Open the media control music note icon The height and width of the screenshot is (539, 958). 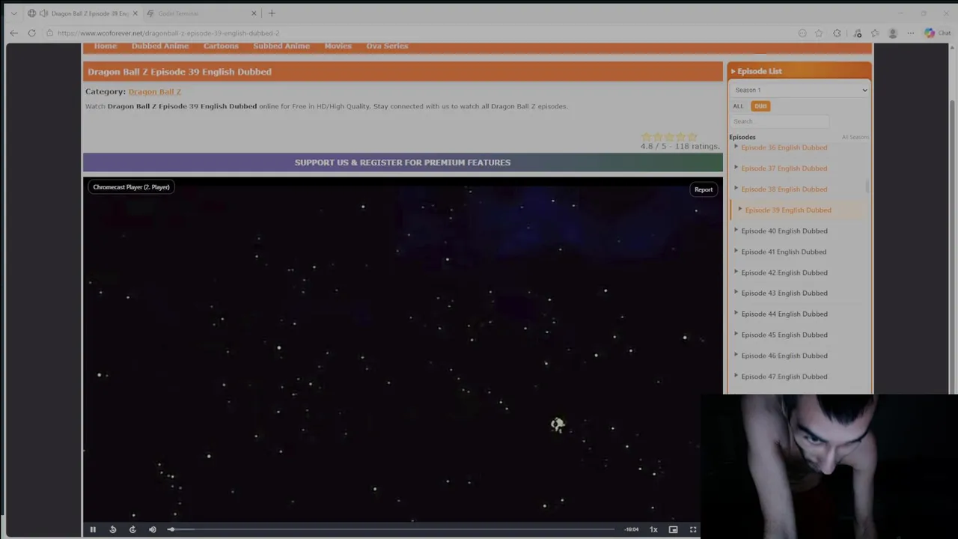click(858, 33)
